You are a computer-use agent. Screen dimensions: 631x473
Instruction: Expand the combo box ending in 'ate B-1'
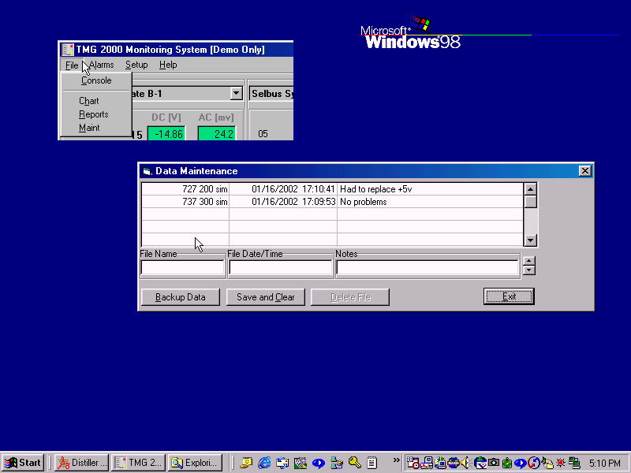pos(236,94)
